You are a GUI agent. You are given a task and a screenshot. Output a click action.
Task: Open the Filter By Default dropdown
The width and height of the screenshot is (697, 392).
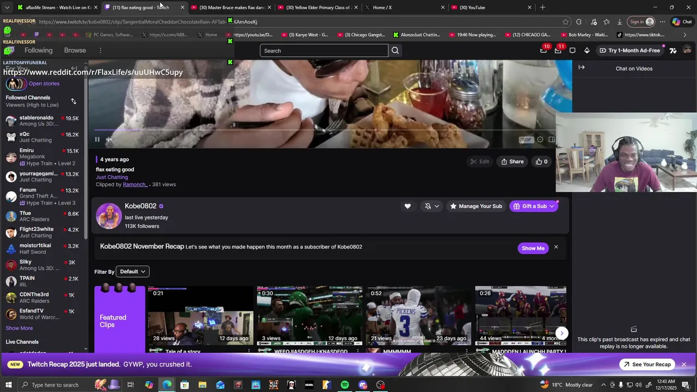[133, 272]
